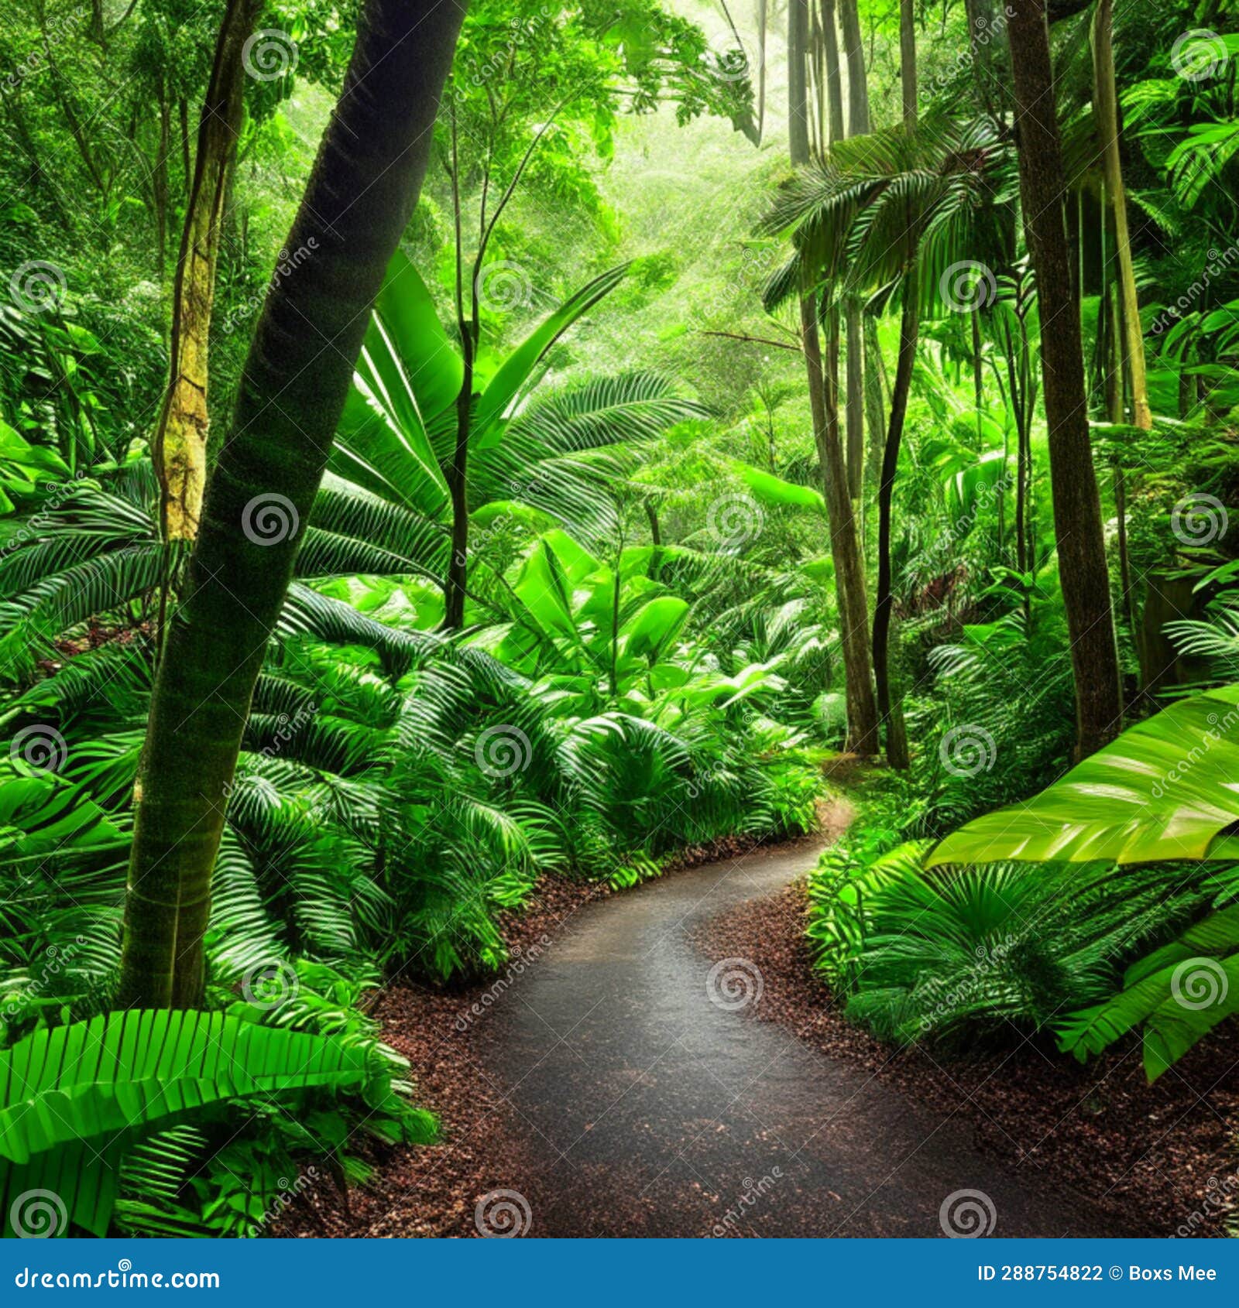This screenshot has height=1308, width=1239.
Task: Open the dreamstime.com link in the footer
Action: (116, 1279)
